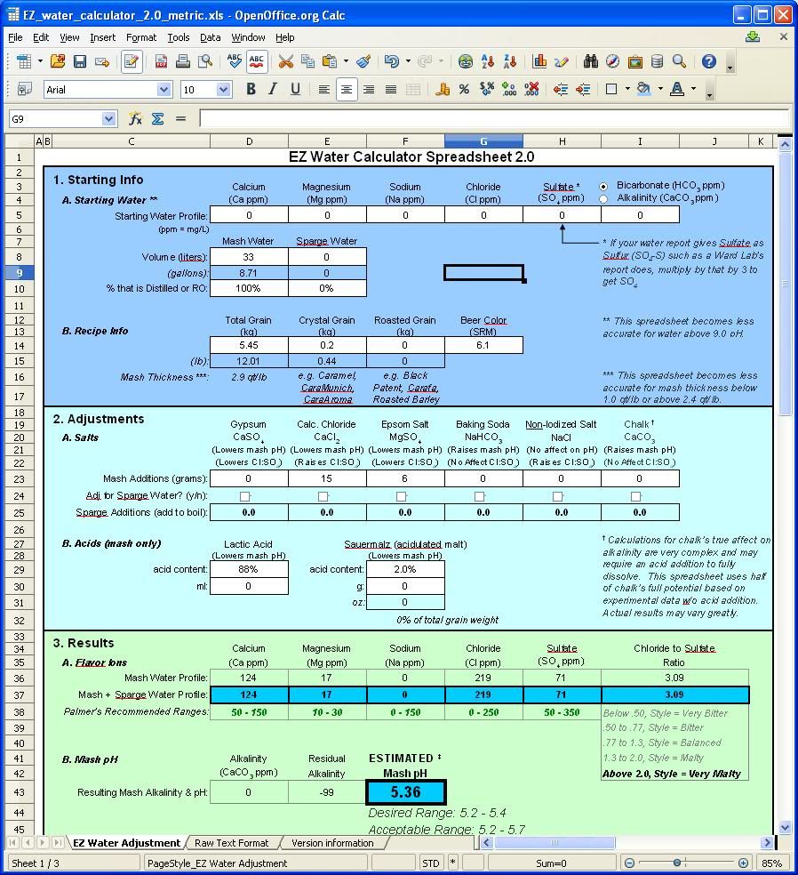This screenshot has height=875, width=798.
Task: Click the Function Wizard icon
Action: pos(136,118)
